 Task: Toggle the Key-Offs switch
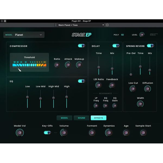click(x=47, y=133)
